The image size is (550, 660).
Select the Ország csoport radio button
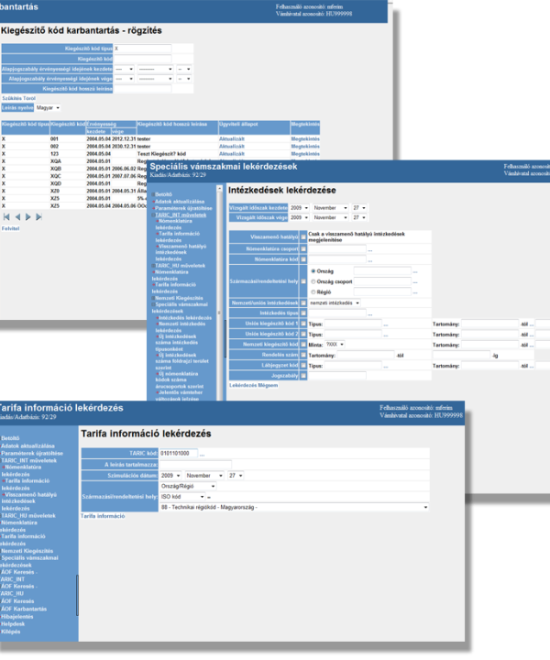tap(312, 281)
